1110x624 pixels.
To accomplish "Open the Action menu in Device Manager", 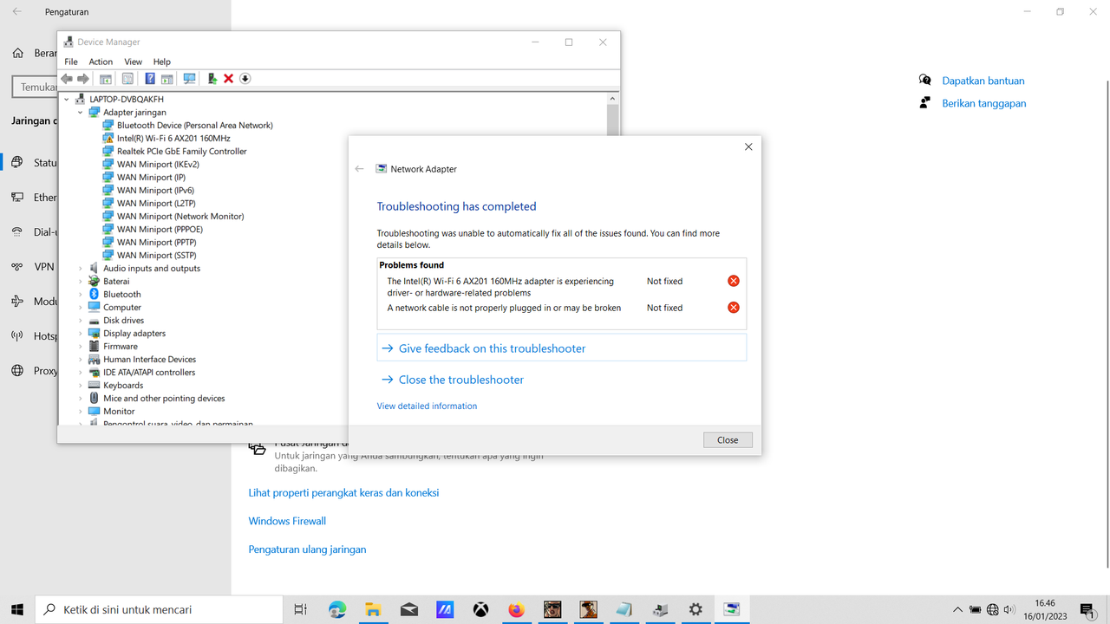I will 101,62.
